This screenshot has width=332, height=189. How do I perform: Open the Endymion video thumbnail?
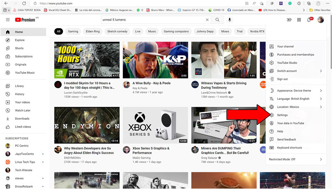tap(87, 125)
